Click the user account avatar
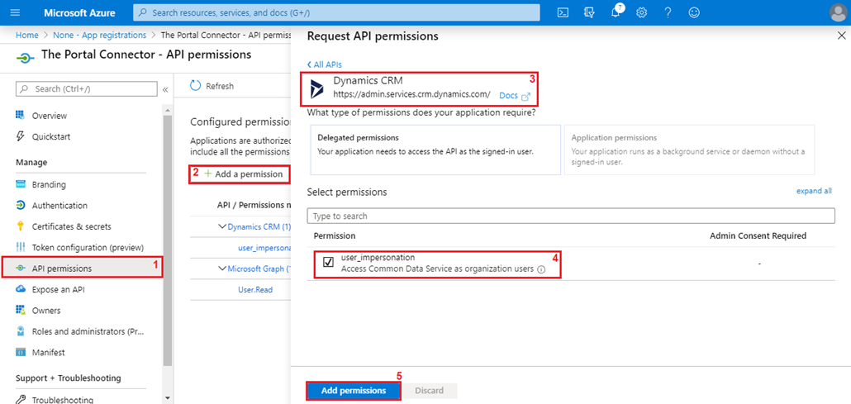 coord(839,12)
